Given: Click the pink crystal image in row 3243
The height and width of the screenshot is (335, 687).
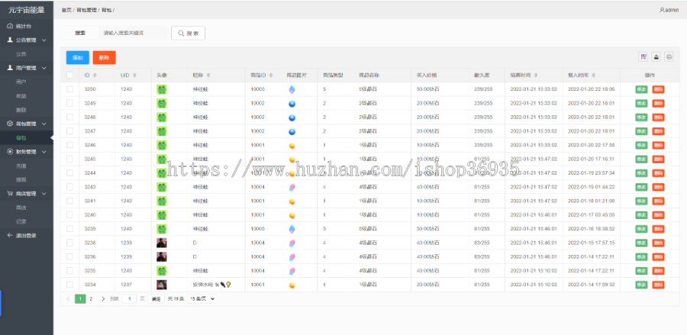Looking at the screenshot, I should point(292,187).
